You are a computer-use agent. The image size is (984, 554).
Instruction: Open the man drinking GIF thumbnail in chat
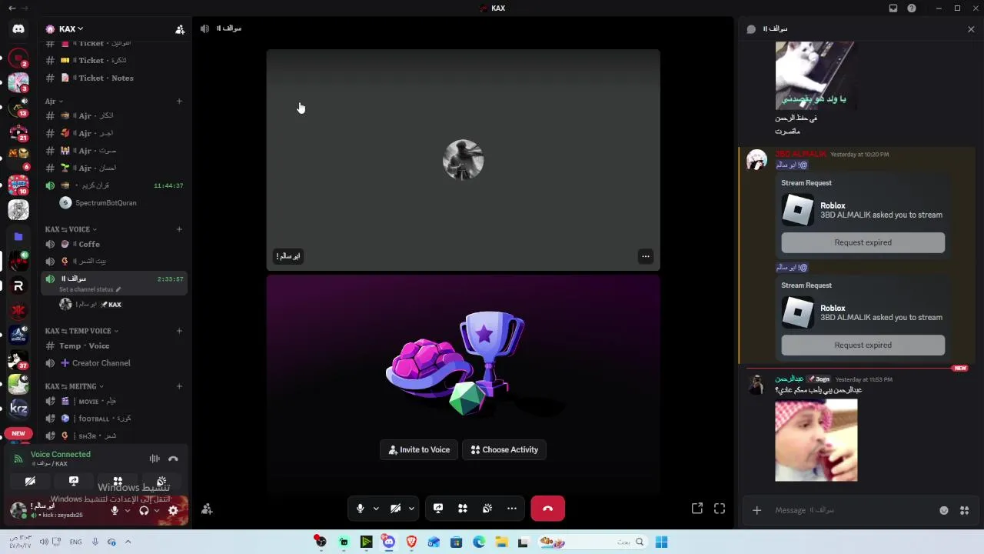click(816, 441)
